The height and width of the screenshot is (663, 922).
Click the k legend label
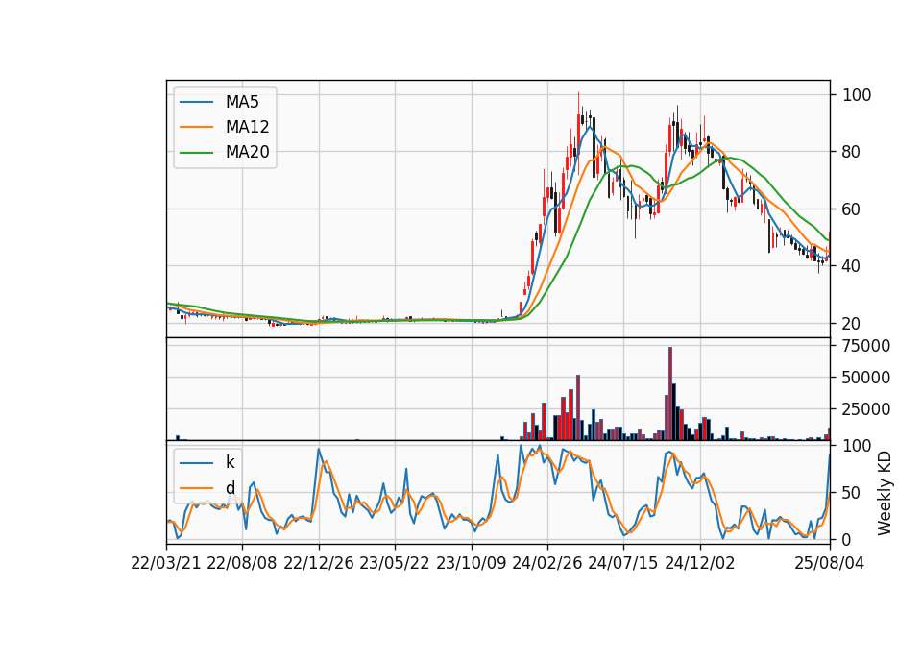(x=230, y=462)
